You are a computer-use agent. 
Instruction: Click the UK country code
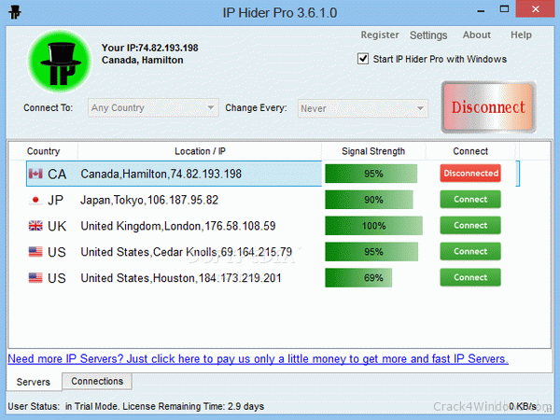coord(57,226)
